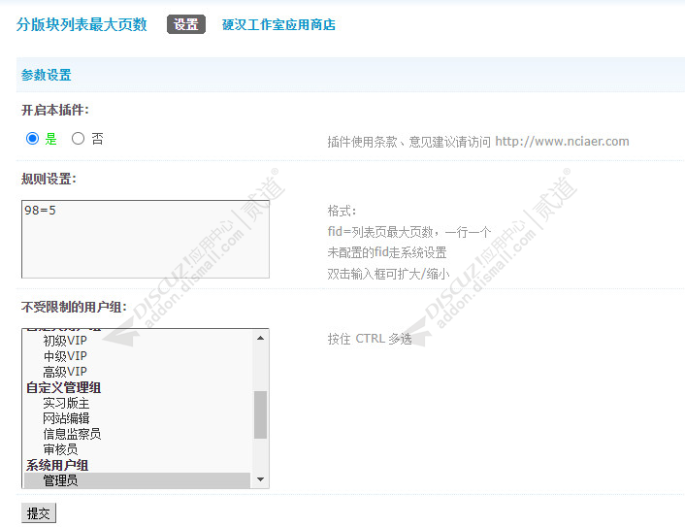Click the 系统用户组 group heading
This screenshot has height=527, width=685.
pos(57,465)
